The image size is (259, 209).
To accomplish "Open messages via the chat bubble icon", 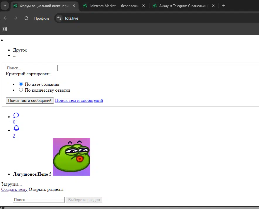I will point(16,115).
